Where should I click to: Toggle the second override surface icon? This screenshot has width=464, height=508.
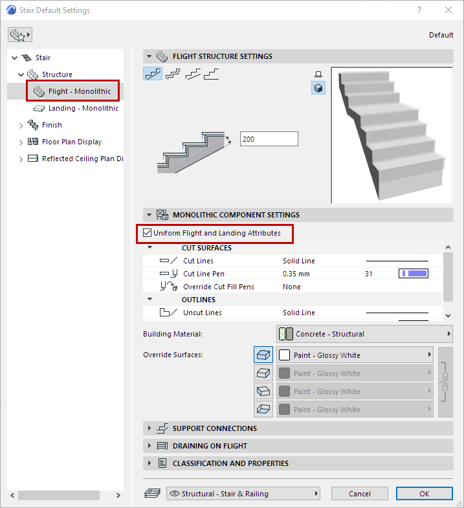coord(263,373)
